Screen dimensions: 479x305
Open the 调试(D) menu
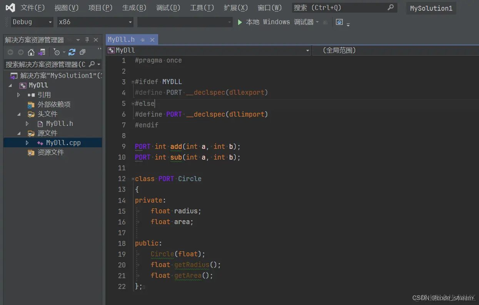(x=168, y=8)
